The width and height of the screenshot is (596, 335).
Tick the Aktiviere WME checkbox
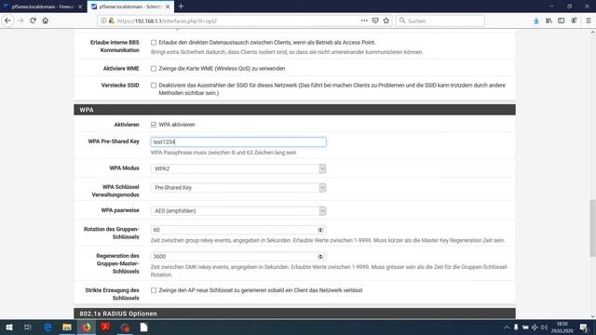pos(154,69)
